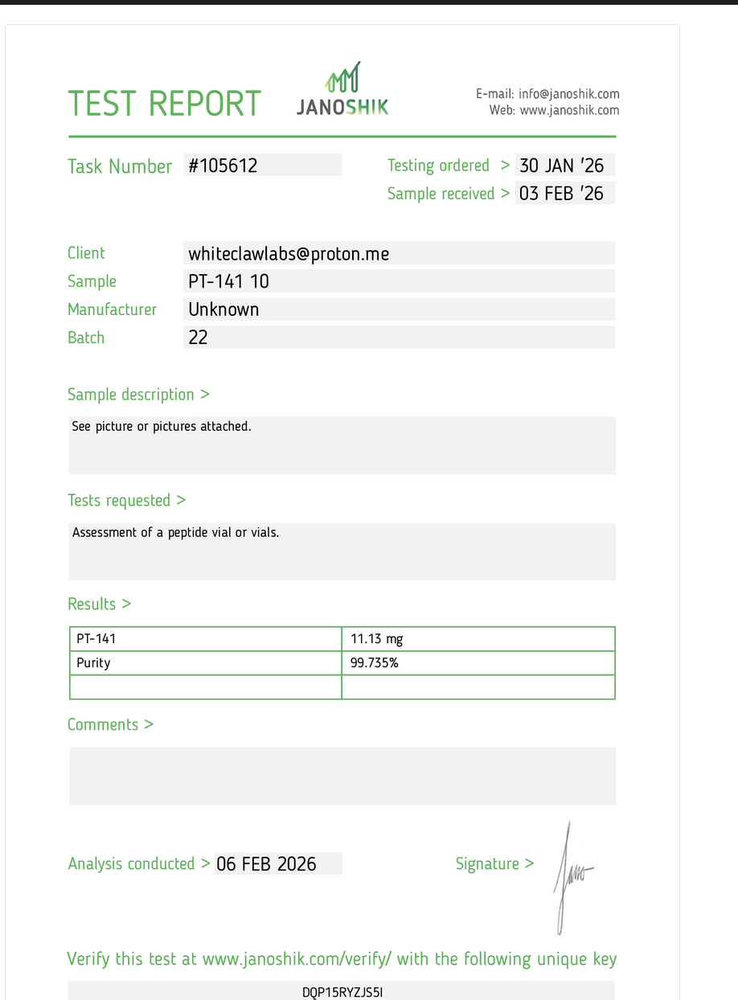This screenshot has width=738, height=1000.
Task: Click the Sample field showing PT-141 10
Action: coord(399,281)
